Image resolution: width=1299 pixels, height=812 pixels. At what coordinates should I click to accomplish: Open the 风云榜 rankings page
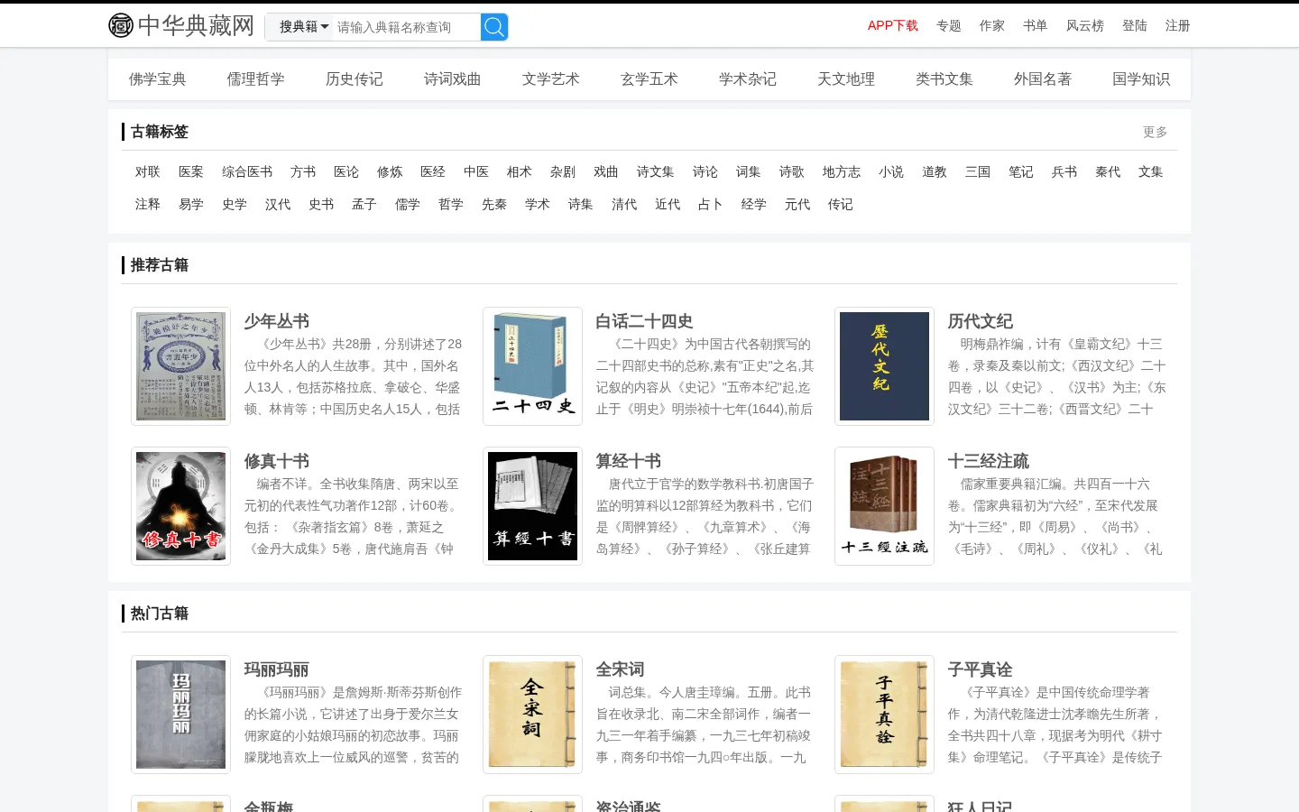point(1085,26)
